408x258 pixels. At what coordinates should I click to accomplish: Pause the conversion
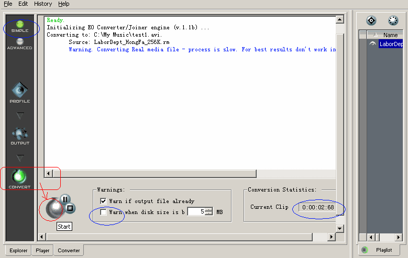65,199
